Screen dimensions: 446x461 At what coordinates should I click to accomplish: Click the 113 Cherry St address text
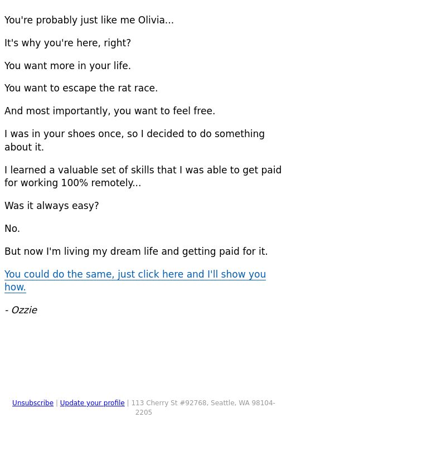(x=203, y=407)
